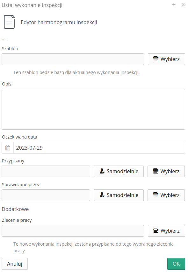
Task: Click the ellipsis below the header icon
Action: click(x=4, y=39)
